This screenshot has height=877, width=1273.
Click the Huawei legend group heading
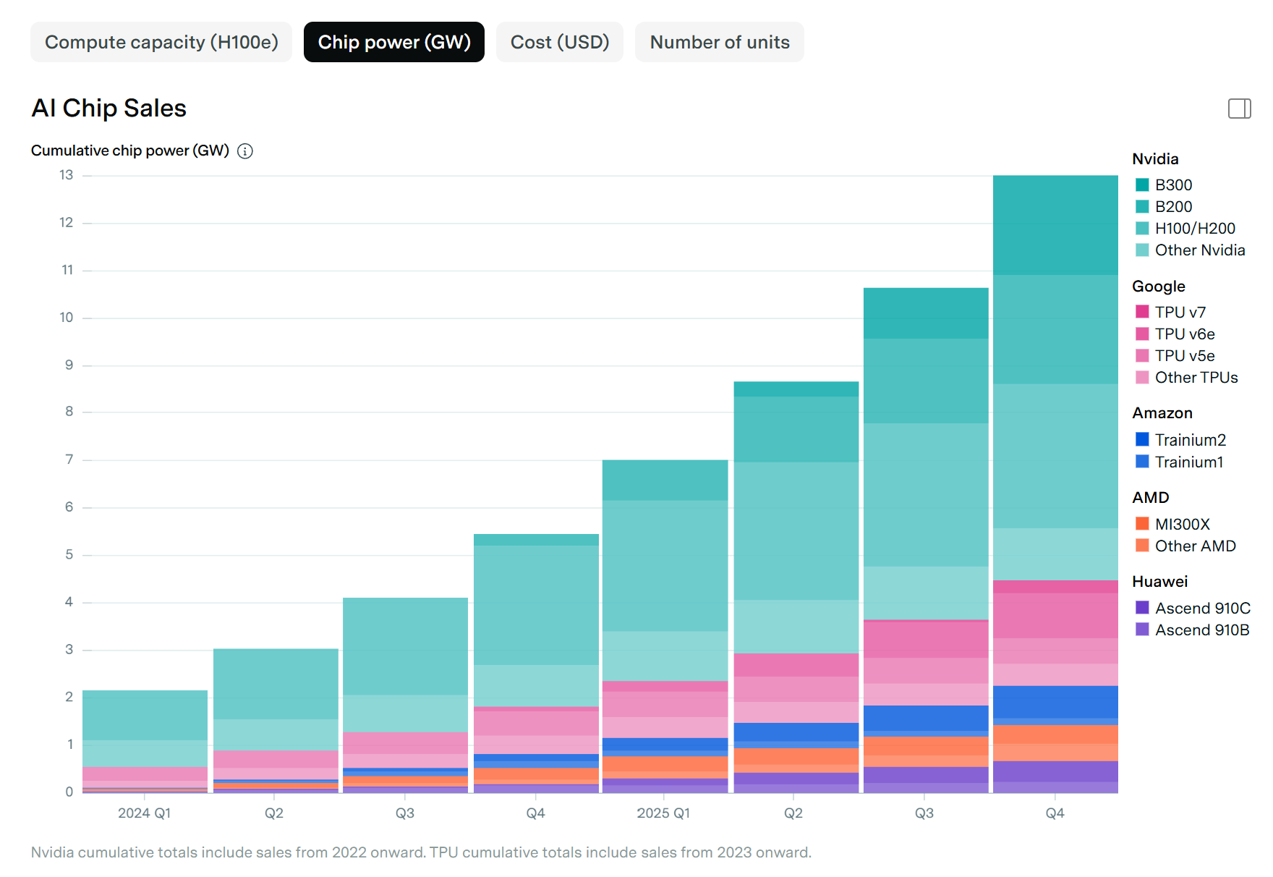[1159, 582]
